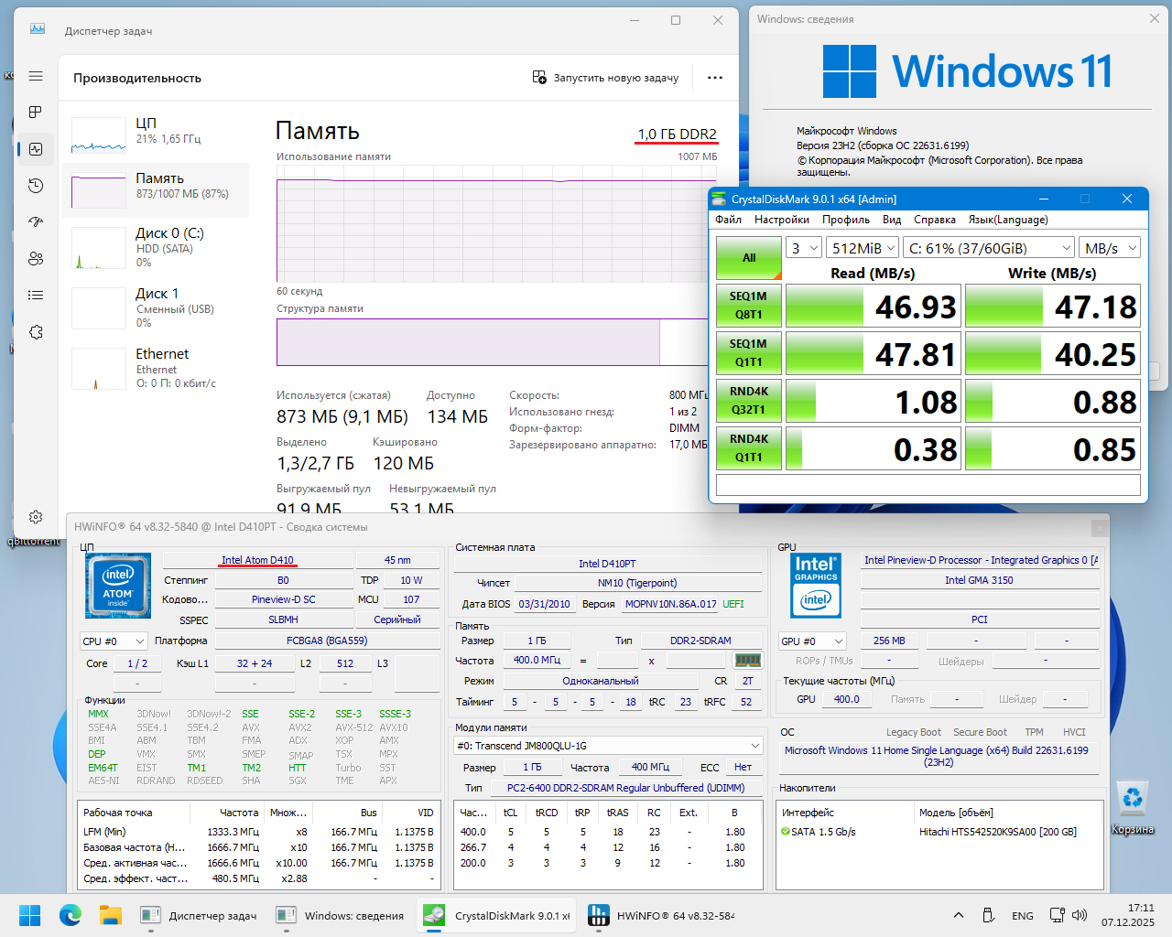Select Диск 1 removable USB performance item
The width and height of the screenshot is (1172, 937).
coord(156,308)
